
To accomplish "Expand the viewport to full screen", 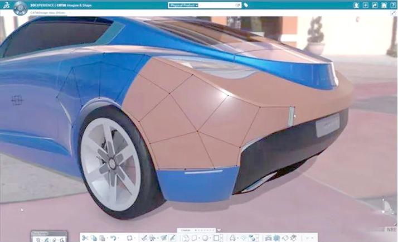I will [x=394, y=13].
